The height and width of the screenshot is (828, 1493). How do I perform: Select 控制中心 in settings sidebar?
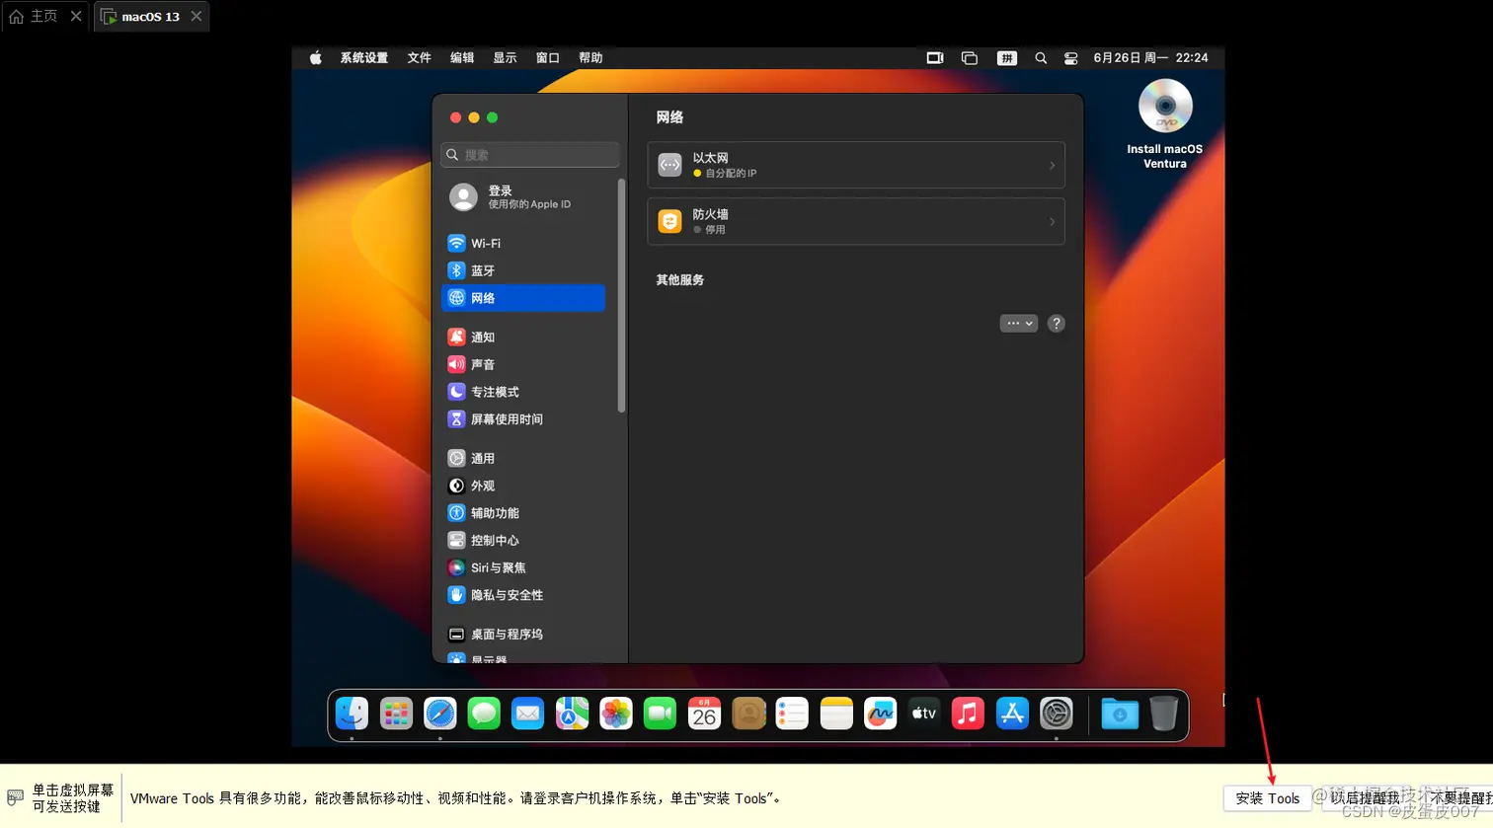(523, 541)
